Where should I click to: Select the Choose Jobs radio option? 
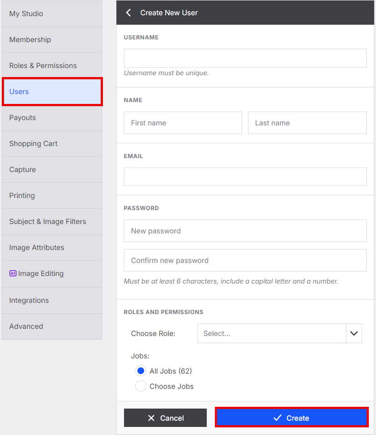tap(141, 386)
